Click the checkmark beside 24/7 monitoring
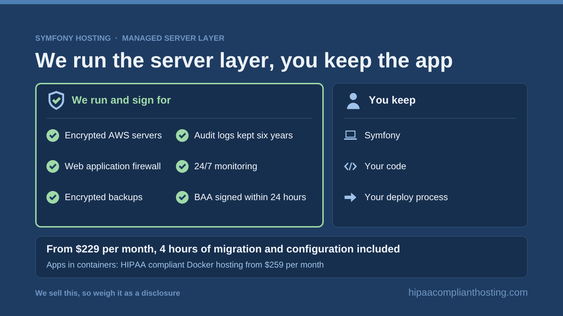 [182, 166]
